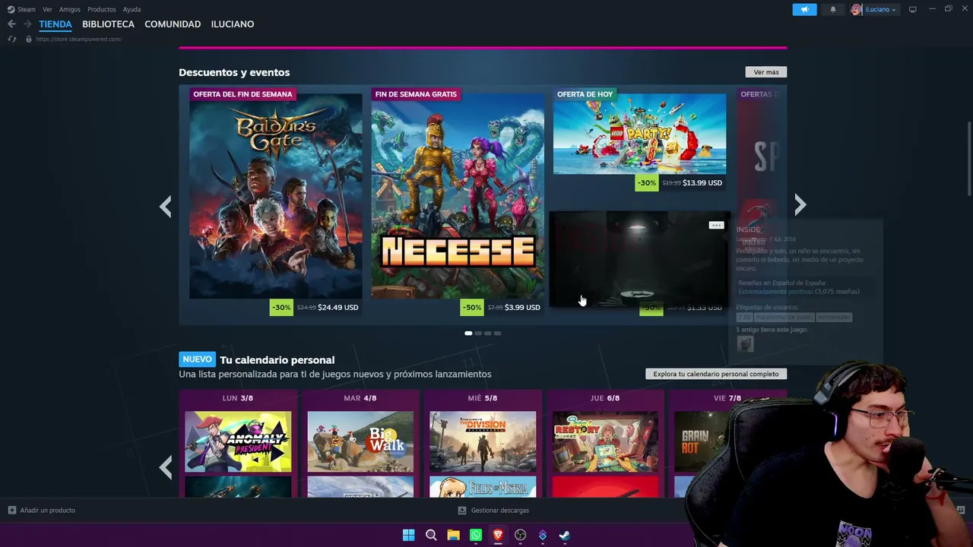The height and width of the screenshot is (547, 973).
Task: Open the Ver menu
Action: coord(47,9)
